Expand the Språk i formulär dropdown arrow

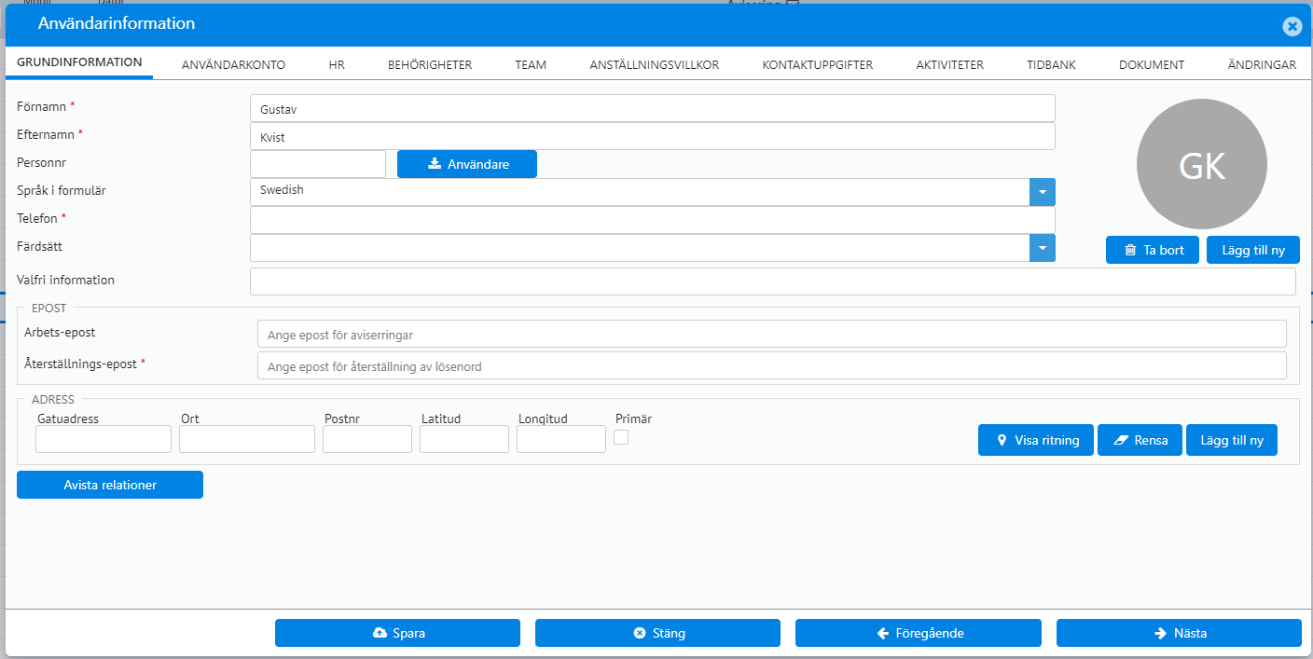(x=1042, y=192)
